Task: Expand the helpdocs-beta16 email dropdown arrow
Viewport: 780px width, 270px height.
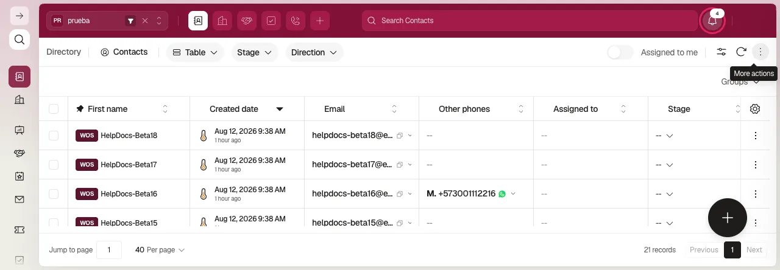Action: (x=410, y=194)
